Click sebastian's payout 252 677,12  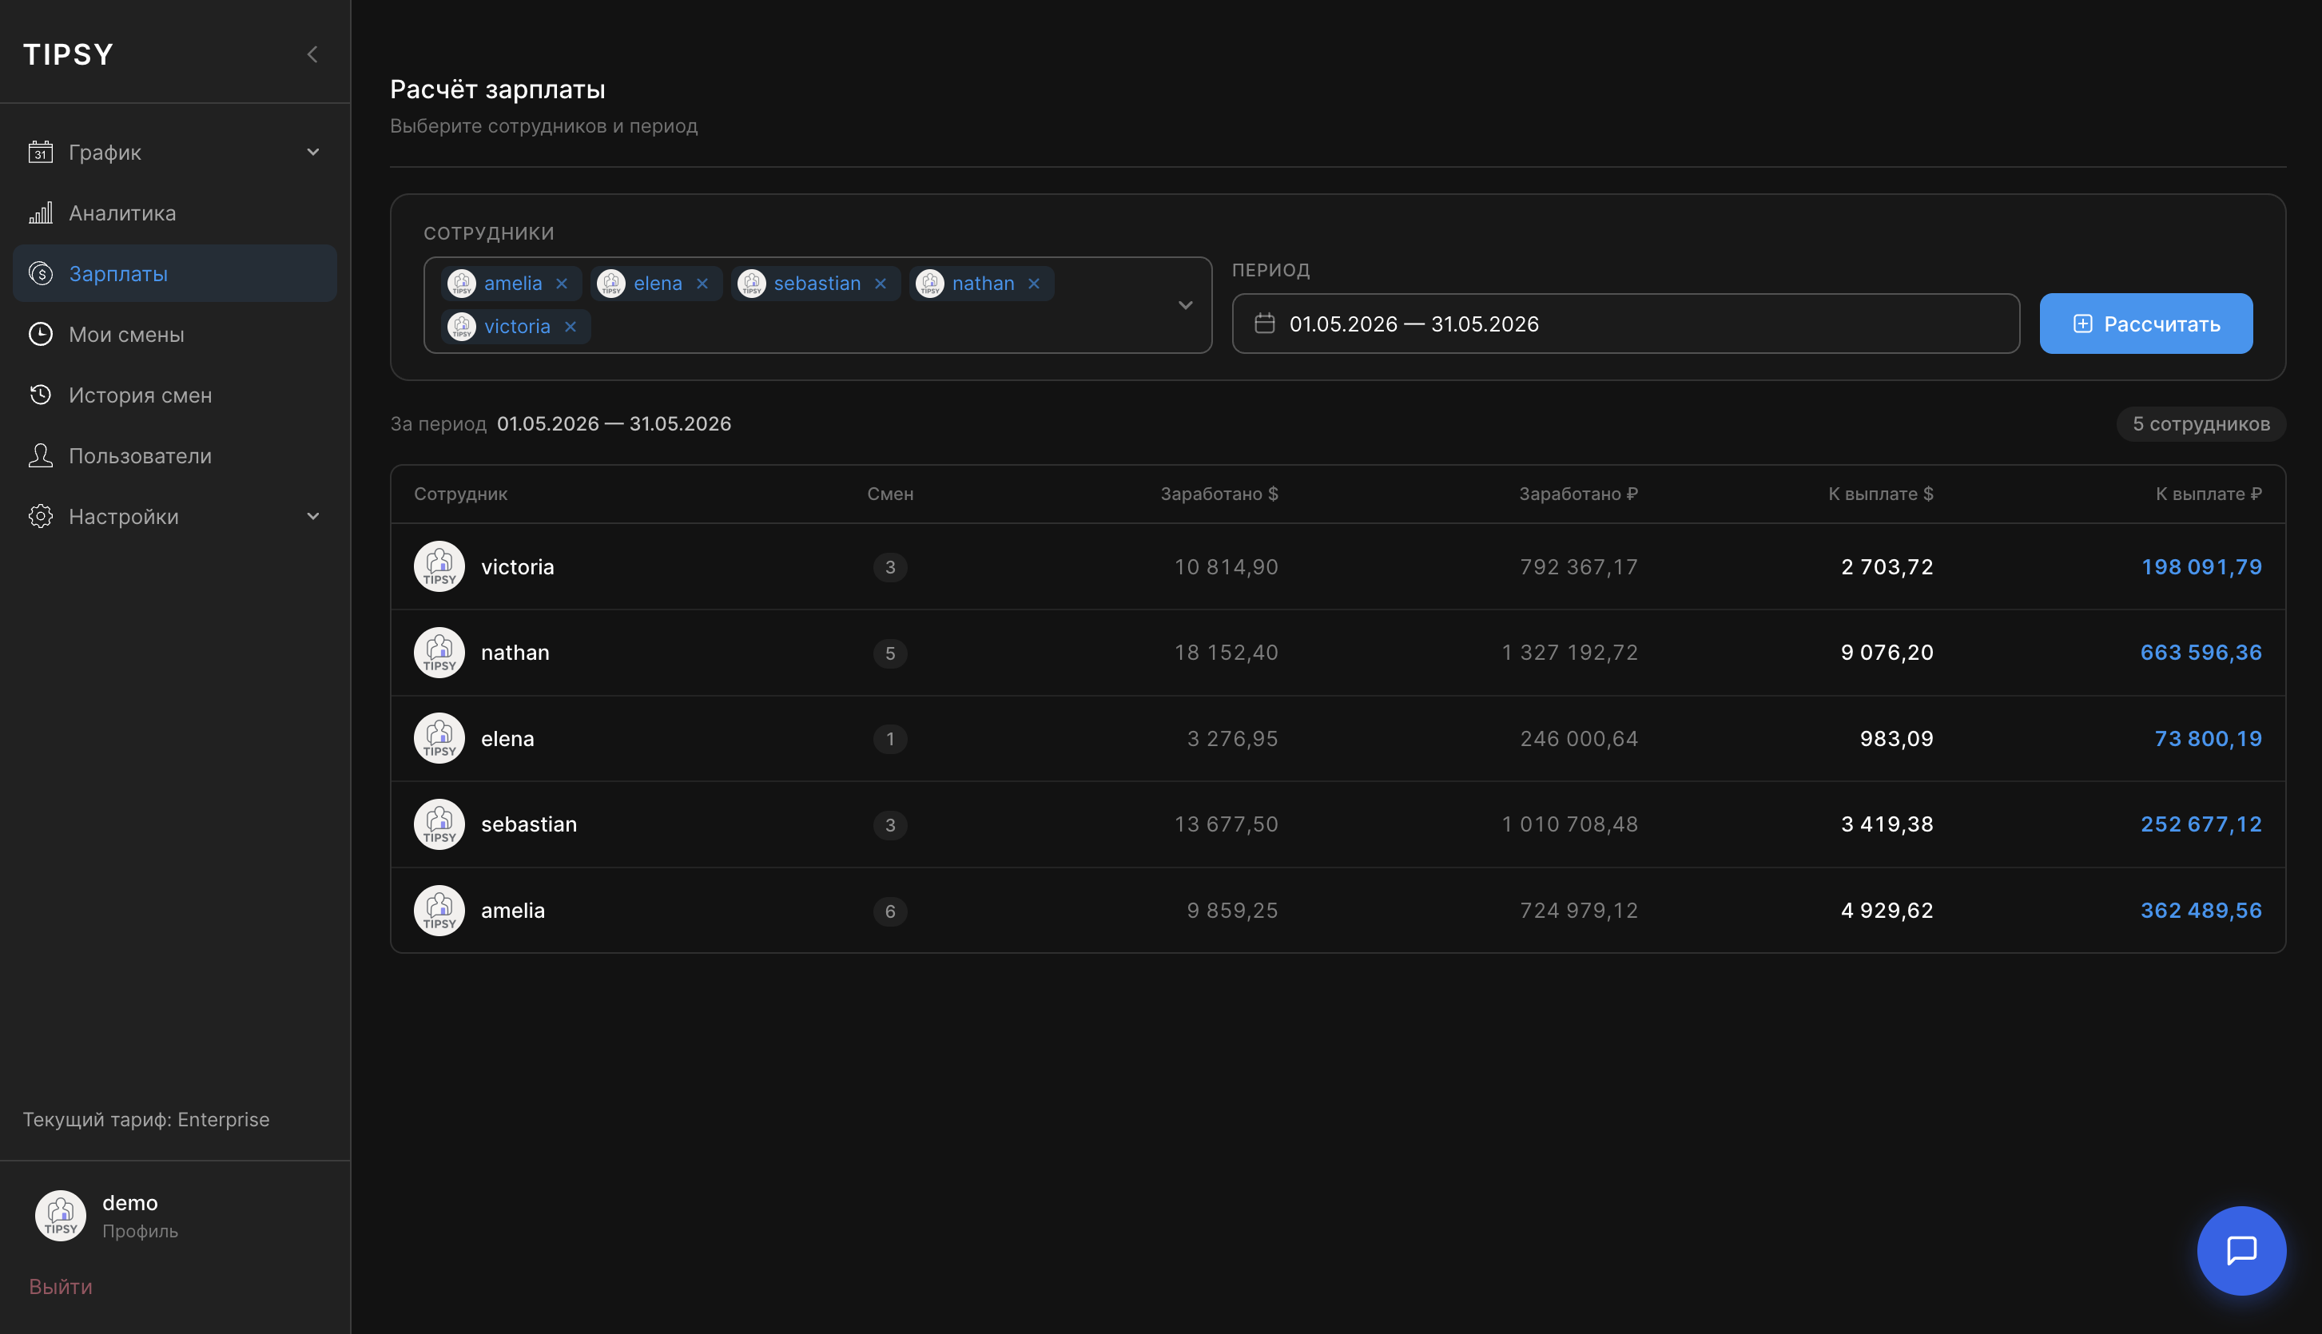point(2201,824)
